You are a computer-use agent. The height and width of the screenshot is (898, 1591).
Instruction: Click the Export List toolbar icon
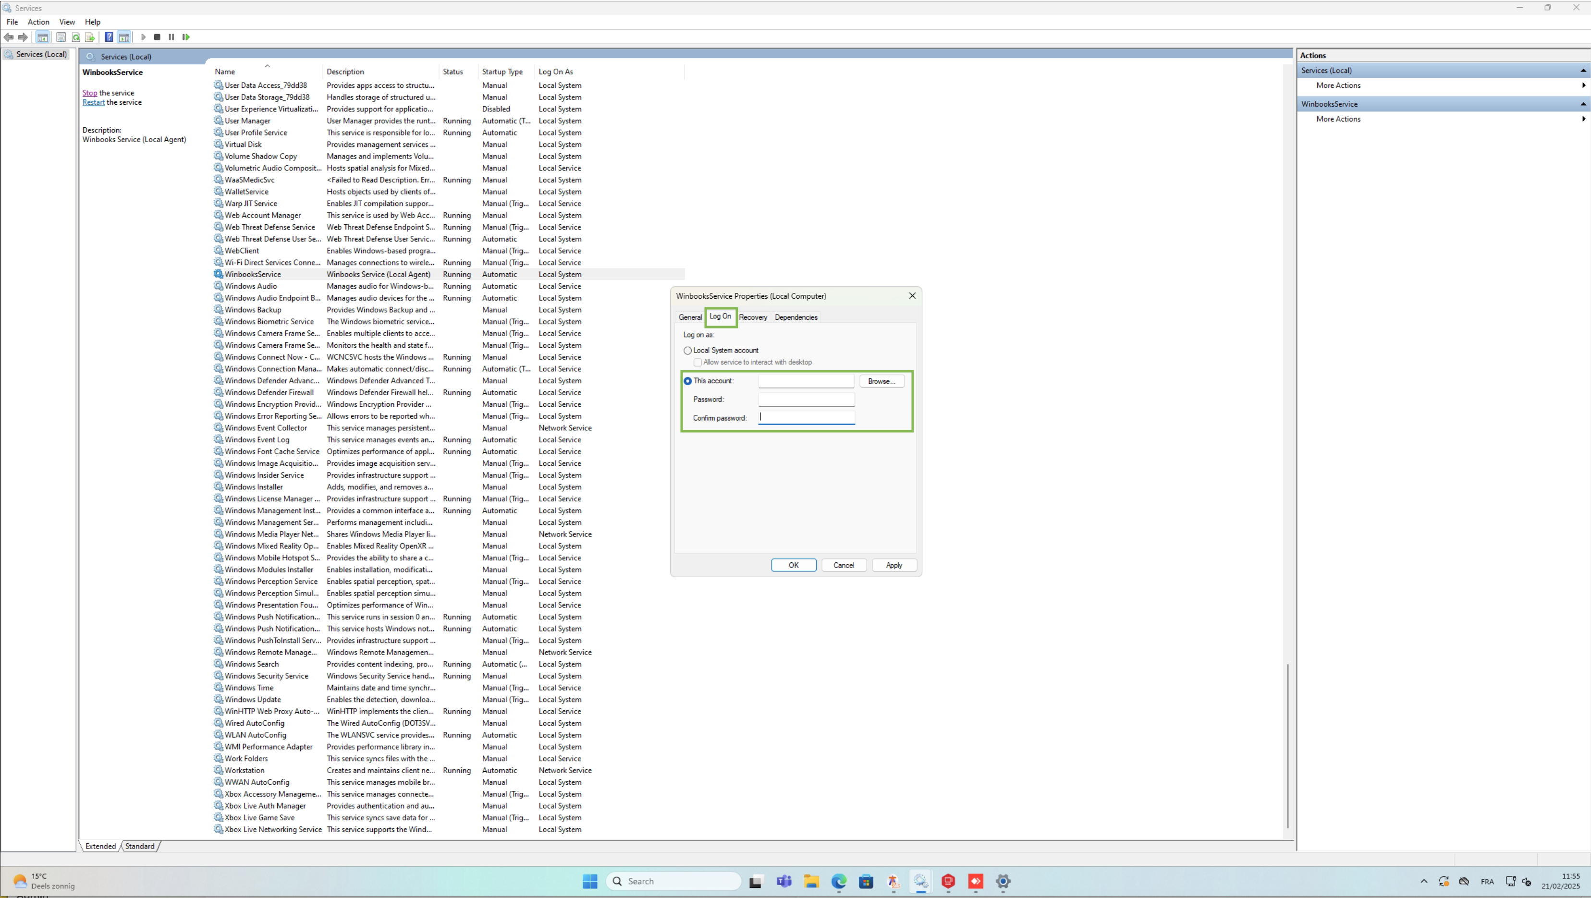[x=89, y=37]
